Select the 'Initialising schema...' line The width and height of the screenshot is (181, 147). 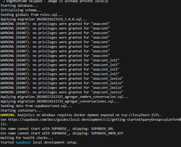pyautogui.click(x=21, y=10)
